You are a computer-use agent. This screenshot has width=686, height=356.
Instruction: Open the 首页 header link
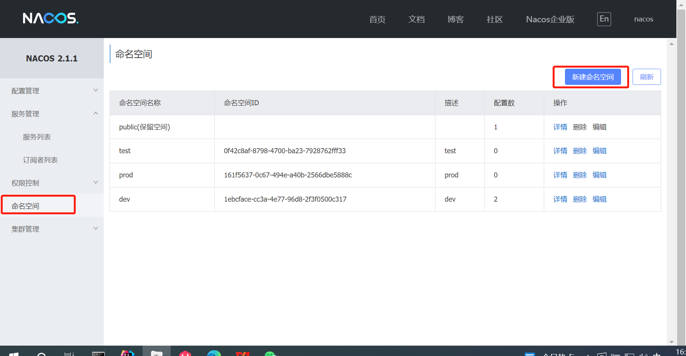(377, 19)
